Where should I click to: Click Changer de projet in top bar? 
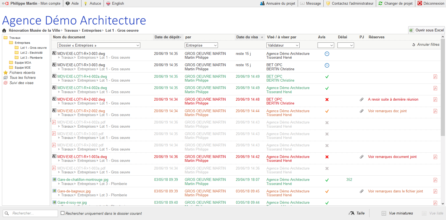[395, 4]
